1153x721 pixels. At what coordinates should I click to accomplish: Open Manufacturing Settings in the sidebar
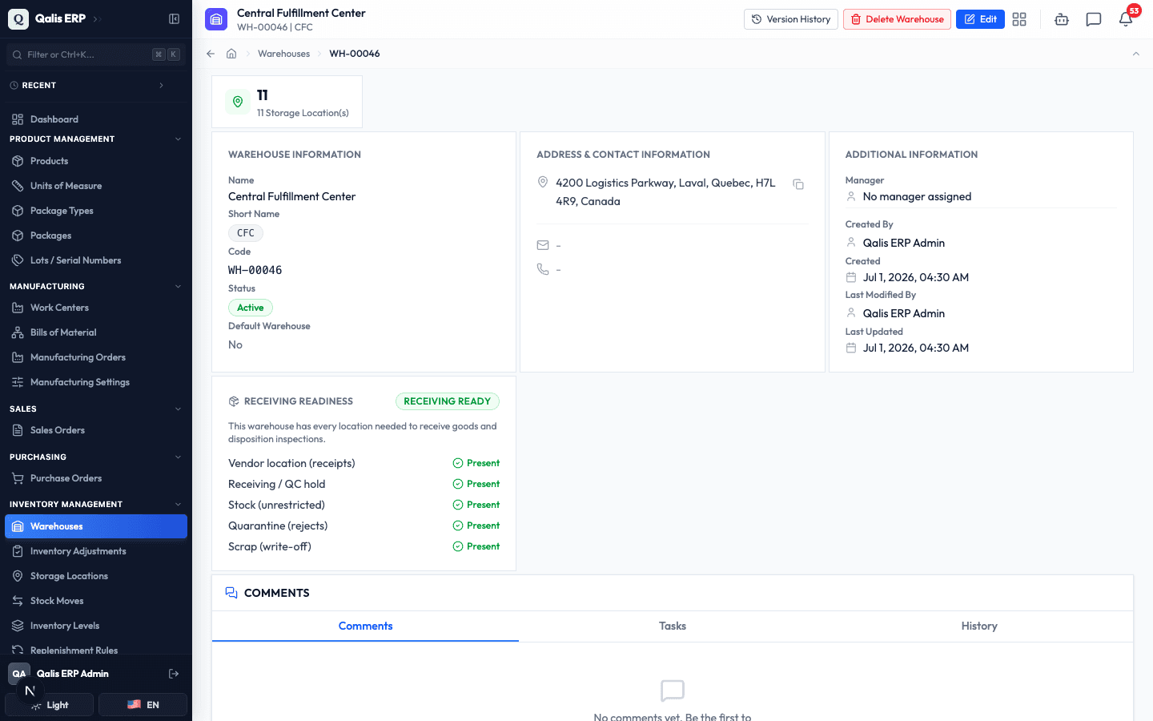(95, 382)
